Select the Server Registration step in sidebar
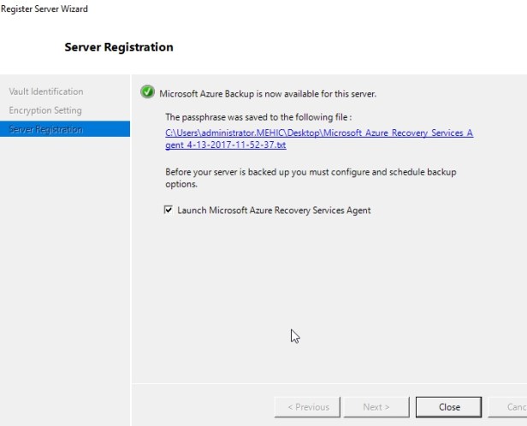527x426 pixels. pos(65,129)
